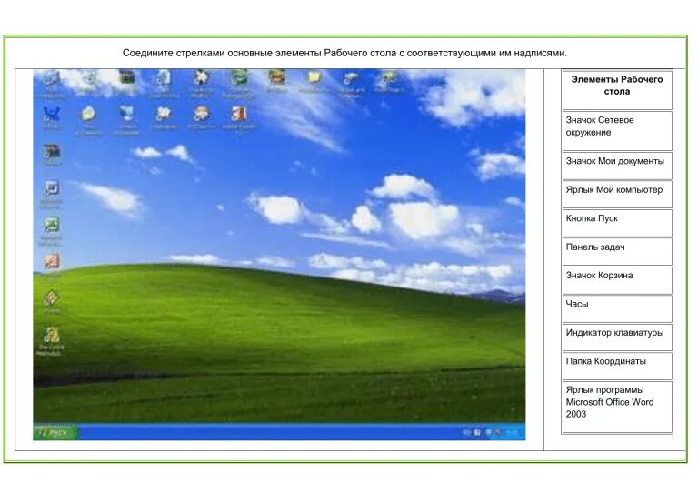
Task: Open the black-and-white ball icon
Action: pos(201,78)
